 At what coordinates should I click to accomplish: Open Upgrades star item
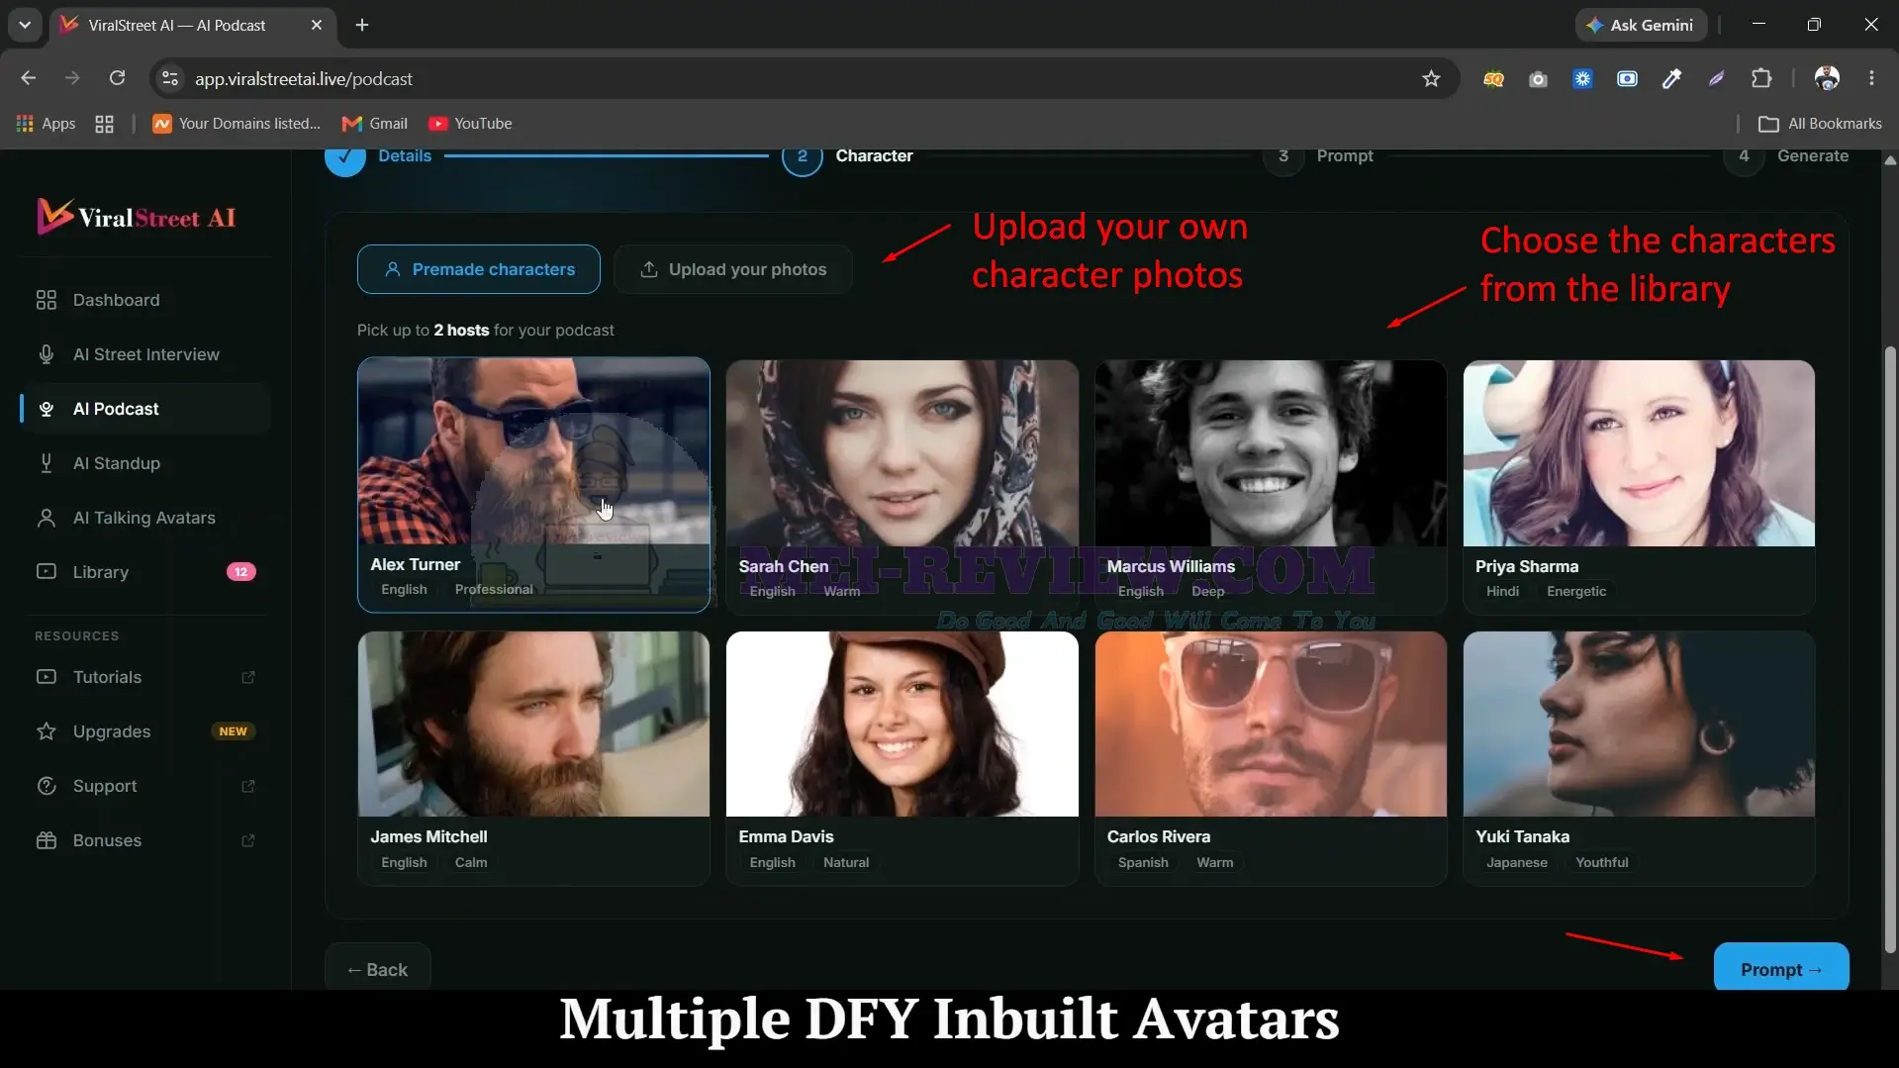point(144,731)
